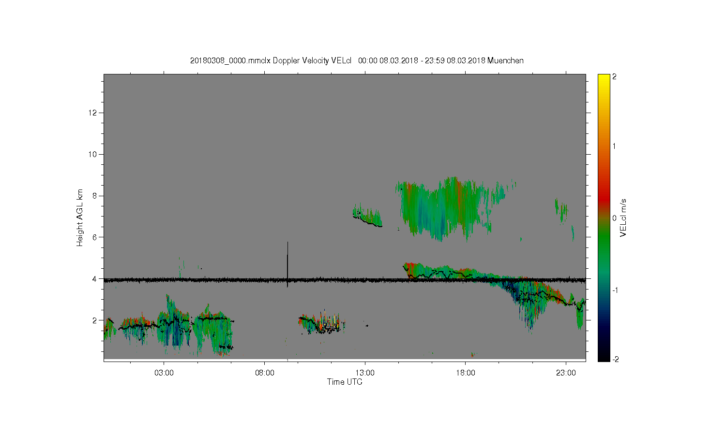This screenshot has width=726, height=435.
Task: Click the 'Height AGL km' y-axis label
Action: point(80,217)
